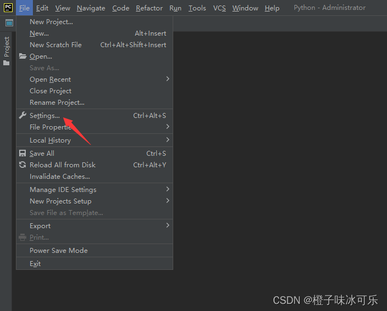
Task: Open the Refactor menu
Action: (149, 8)
